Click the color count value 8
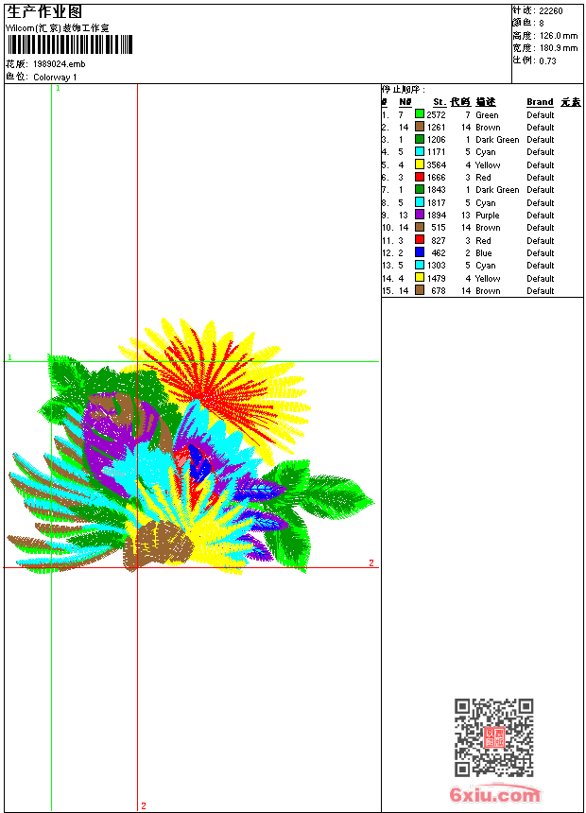This screenshot has height=813, width=586. click(542, 24)
